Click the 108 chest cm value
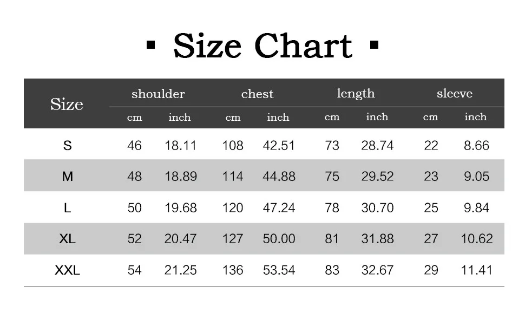 pyautogui.click(x=233, y=145)
